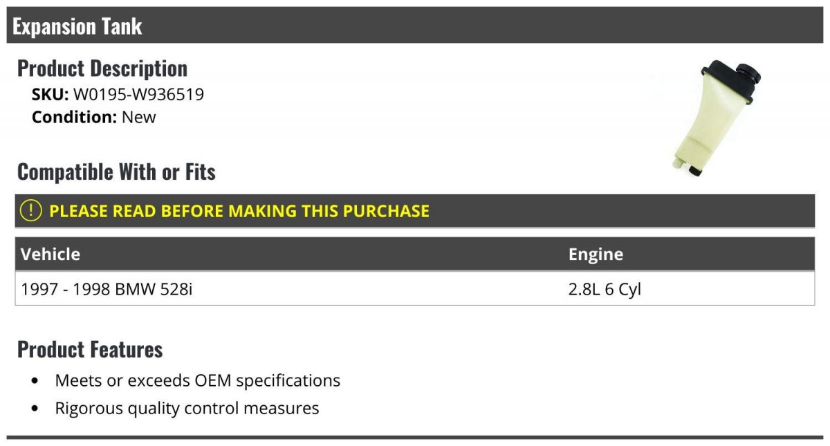Click the bullet before Rigorous quality control
The image size is (830, 446).
click(35, 409)
